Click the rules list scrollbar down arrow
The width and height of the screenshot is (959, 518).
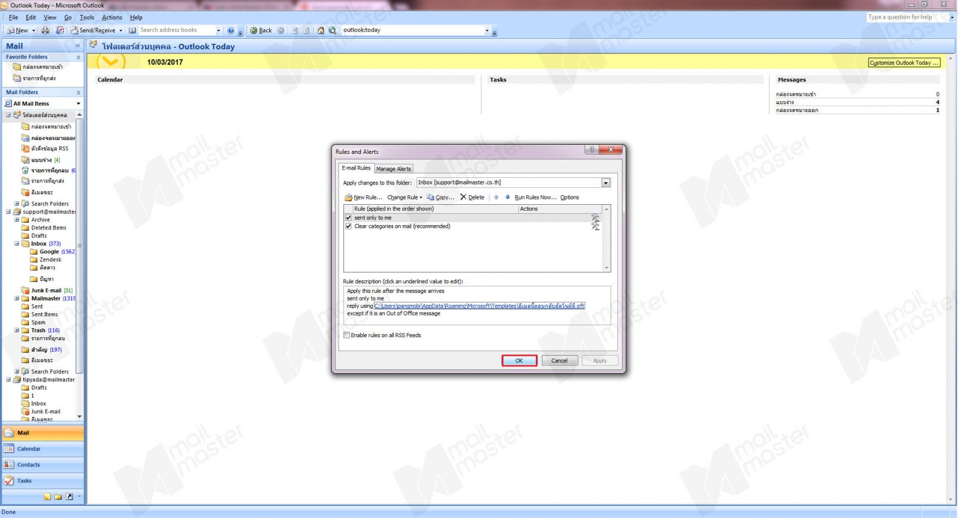pos(607,268)
